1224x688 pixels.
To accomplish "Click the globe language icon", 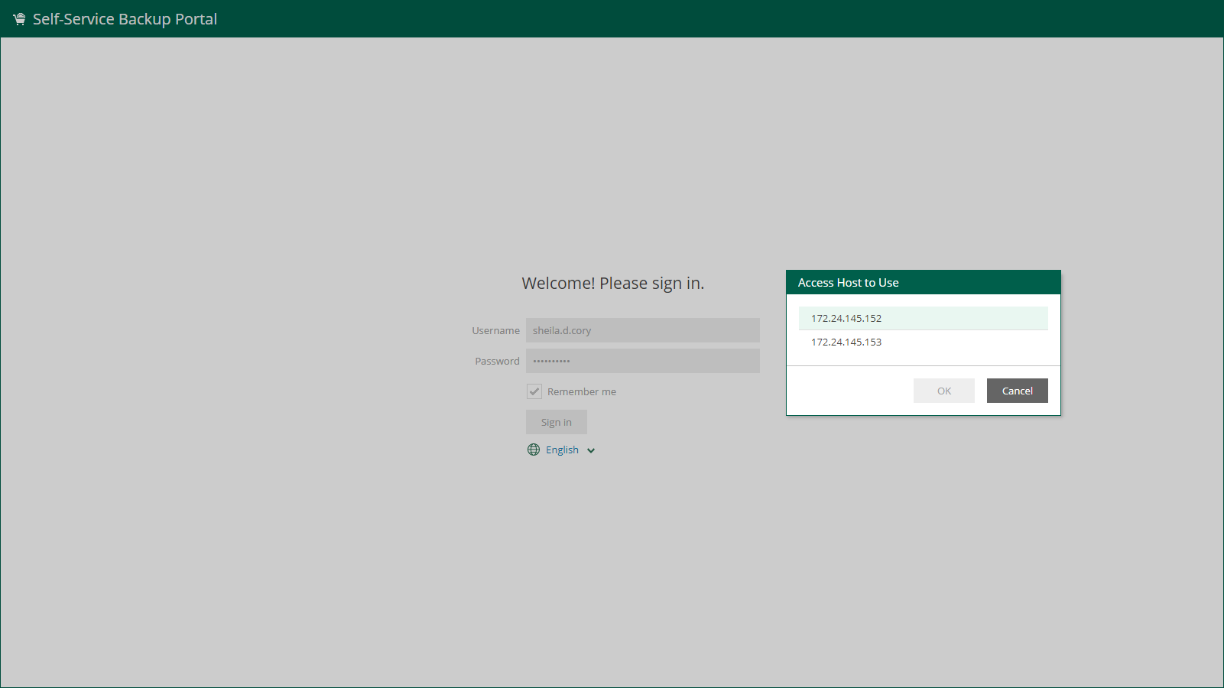I will (x=534, y=449).
